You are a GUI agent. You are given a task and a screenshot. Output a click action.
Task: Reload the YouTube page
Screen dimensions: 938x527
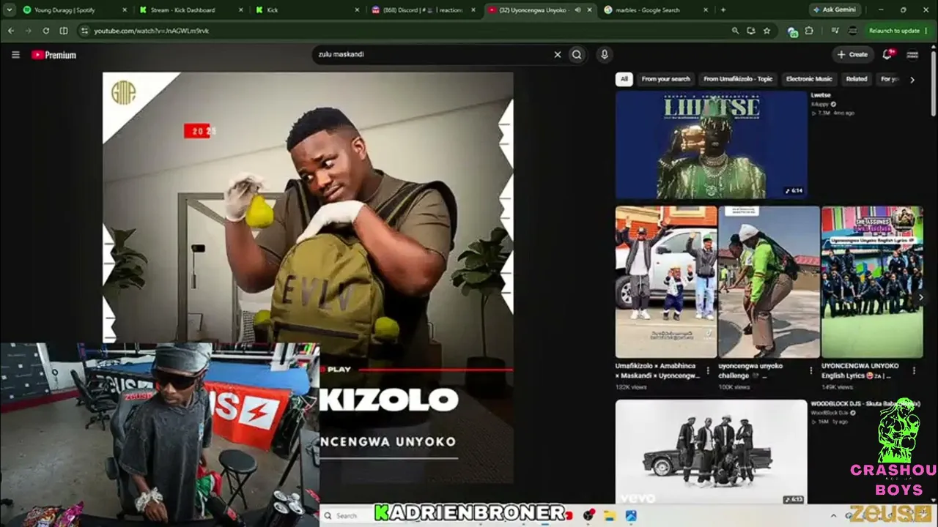click(x=45, y=31)
